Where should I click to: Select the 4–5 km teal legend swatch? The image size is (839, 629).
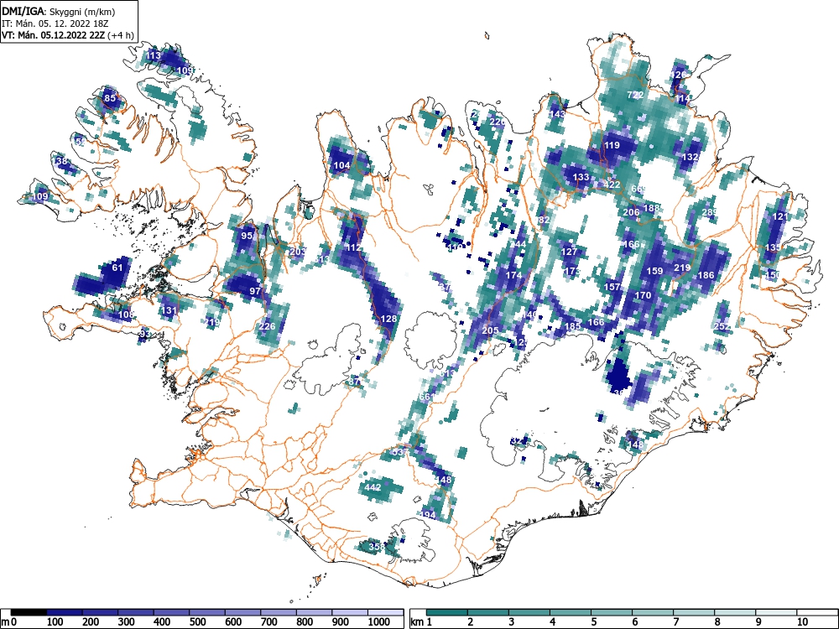(571, 612)
